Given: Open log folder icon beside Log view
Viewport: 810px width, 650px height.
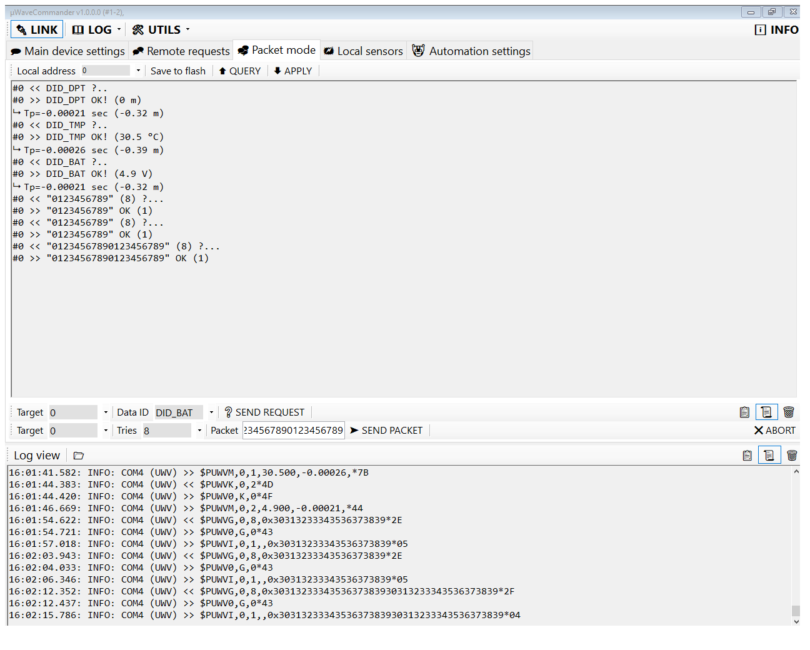Looking at the screenshot, I should tap(79, 456).
